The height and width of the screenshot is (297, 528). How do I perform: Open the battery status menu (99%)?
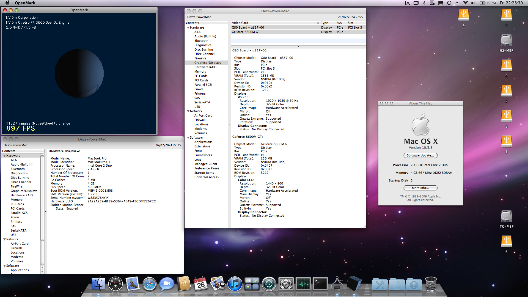[x=488, y=3]
